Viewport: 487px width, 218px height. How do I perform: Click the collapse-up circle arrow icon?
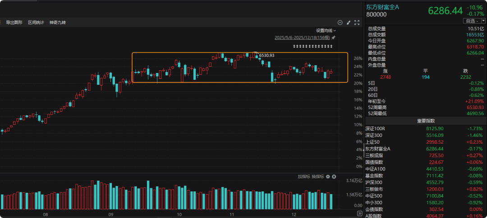[340, 23]
